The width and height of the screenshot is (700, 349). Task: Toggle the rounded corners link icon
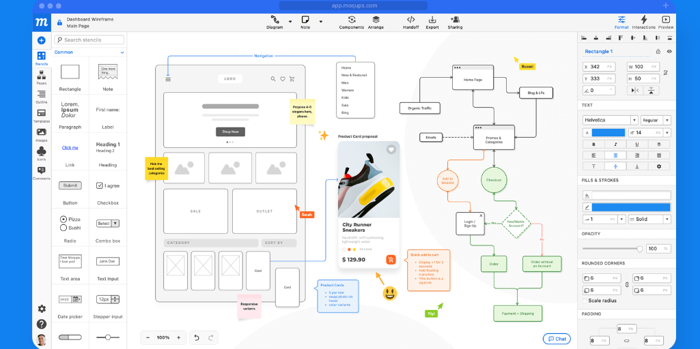point(627,284)
